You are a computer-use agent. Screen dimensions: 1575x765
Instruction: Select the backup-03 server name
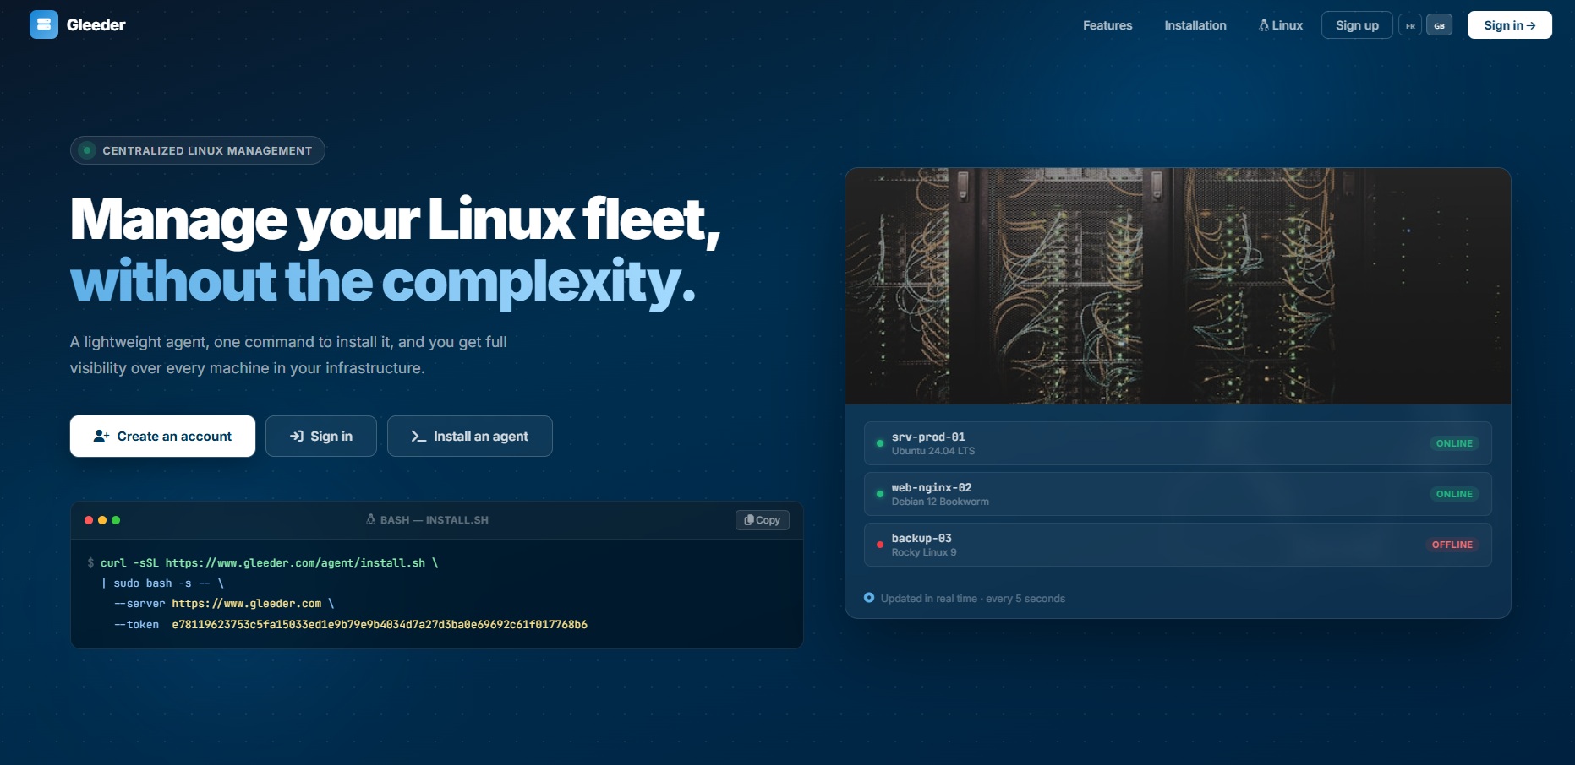[x=921, y=538]
